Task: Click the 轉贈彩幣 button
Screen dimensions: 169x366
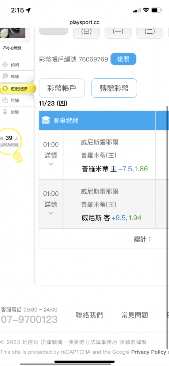Action: [114, 88]
